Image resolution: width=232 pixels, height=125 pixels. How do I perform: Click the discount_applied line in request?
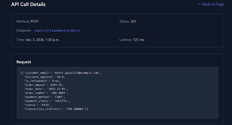tap(44, 77)
